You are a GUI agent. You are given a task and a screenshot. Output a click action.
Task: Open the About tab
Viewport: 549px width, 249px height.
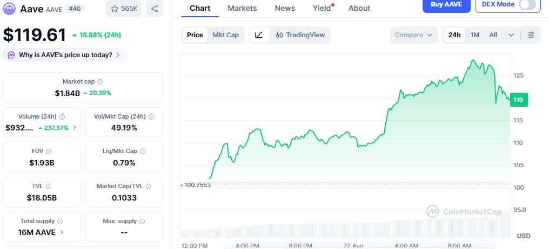pyautogui.click(x=359, y=8)
